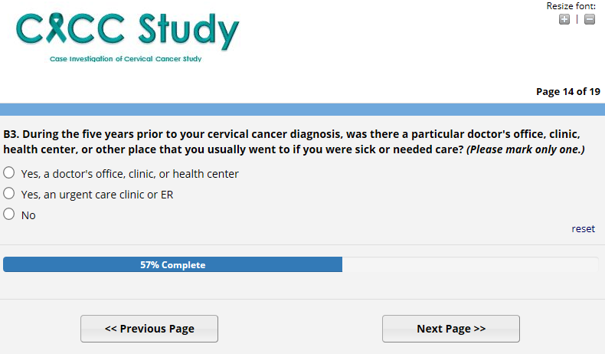
Task: Click the plus icon to increase font size
Action: (564, 19)
